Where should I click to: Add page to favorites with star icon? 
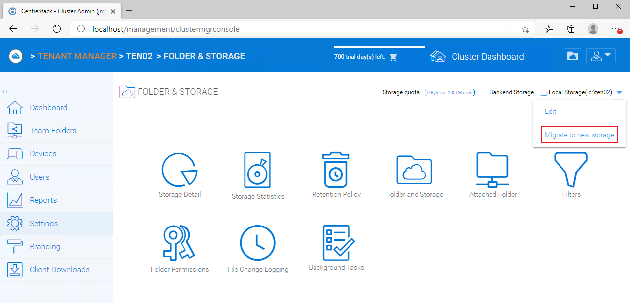(525, 29)
